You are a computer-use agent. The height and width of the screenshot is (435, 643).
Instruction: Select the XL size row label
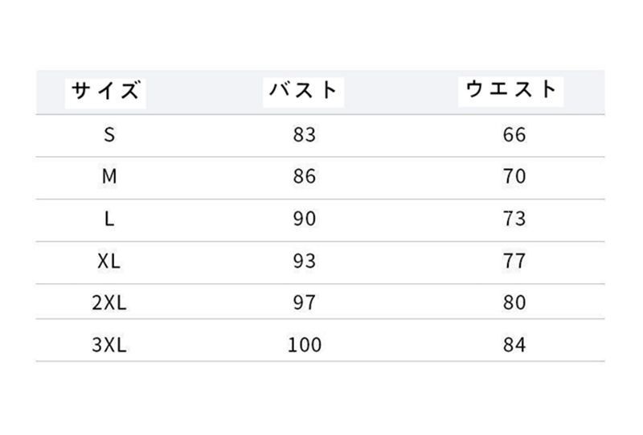click(110, 261)
